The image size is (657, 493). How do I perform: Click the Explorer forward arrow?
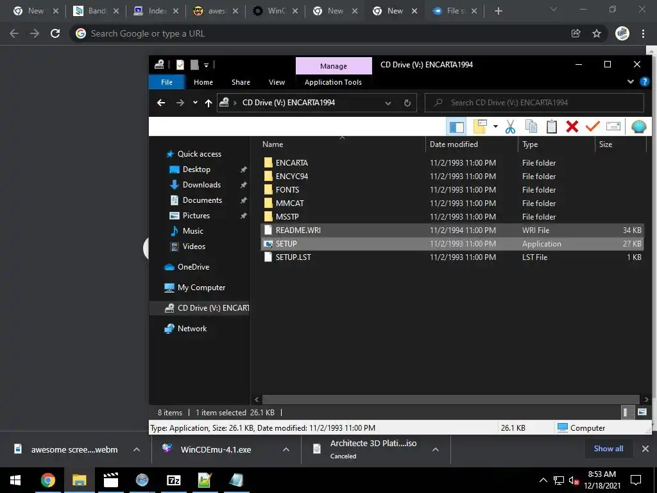180,103
